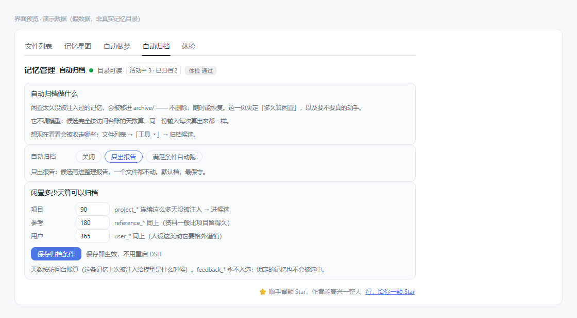
Task: Focus the 参考 days field showing 180
Action: click(93, 222)
